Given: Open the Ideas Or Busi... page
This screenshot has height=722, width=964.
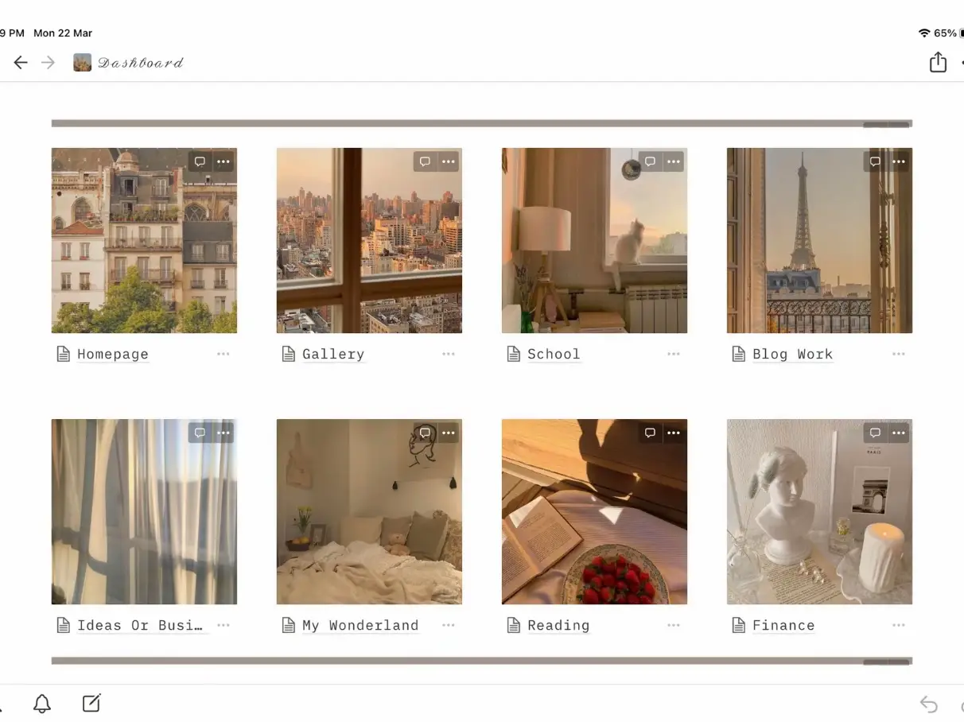Looking at the screenshot, I should 139,626.
